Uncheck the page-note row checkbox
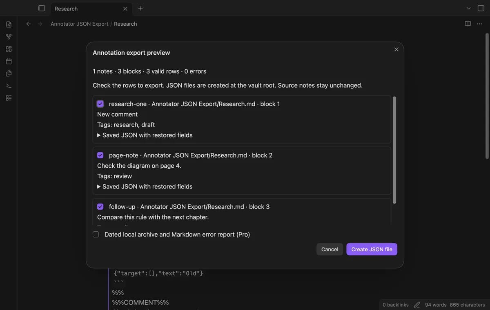Screen dimensions: 490x310 (100, 155)
